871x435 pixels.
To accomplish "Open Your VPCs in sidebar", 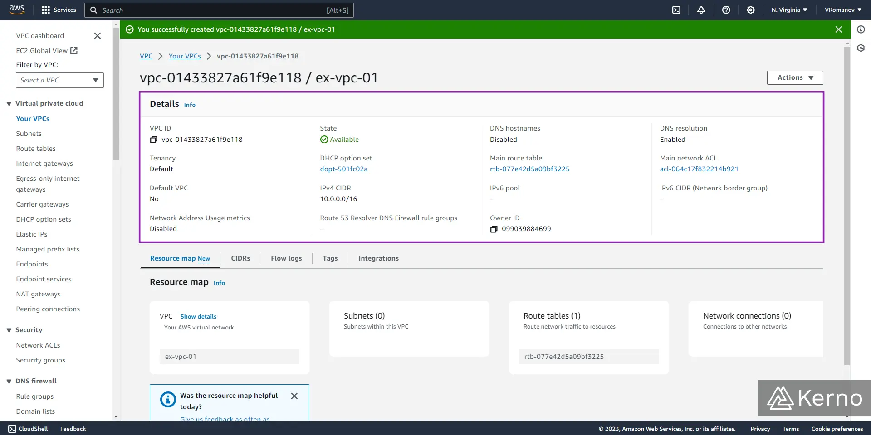I will click(x=33, y=119).
